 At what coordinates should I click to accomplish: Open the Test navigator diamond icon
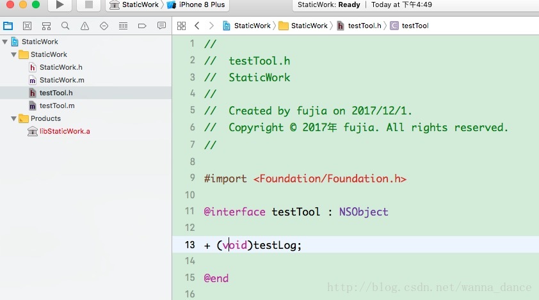[x=104, y=26]
